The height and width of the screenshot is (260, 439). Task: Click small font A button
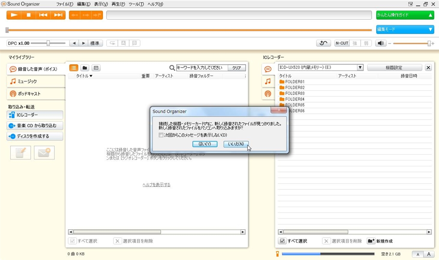pos(418,254)
